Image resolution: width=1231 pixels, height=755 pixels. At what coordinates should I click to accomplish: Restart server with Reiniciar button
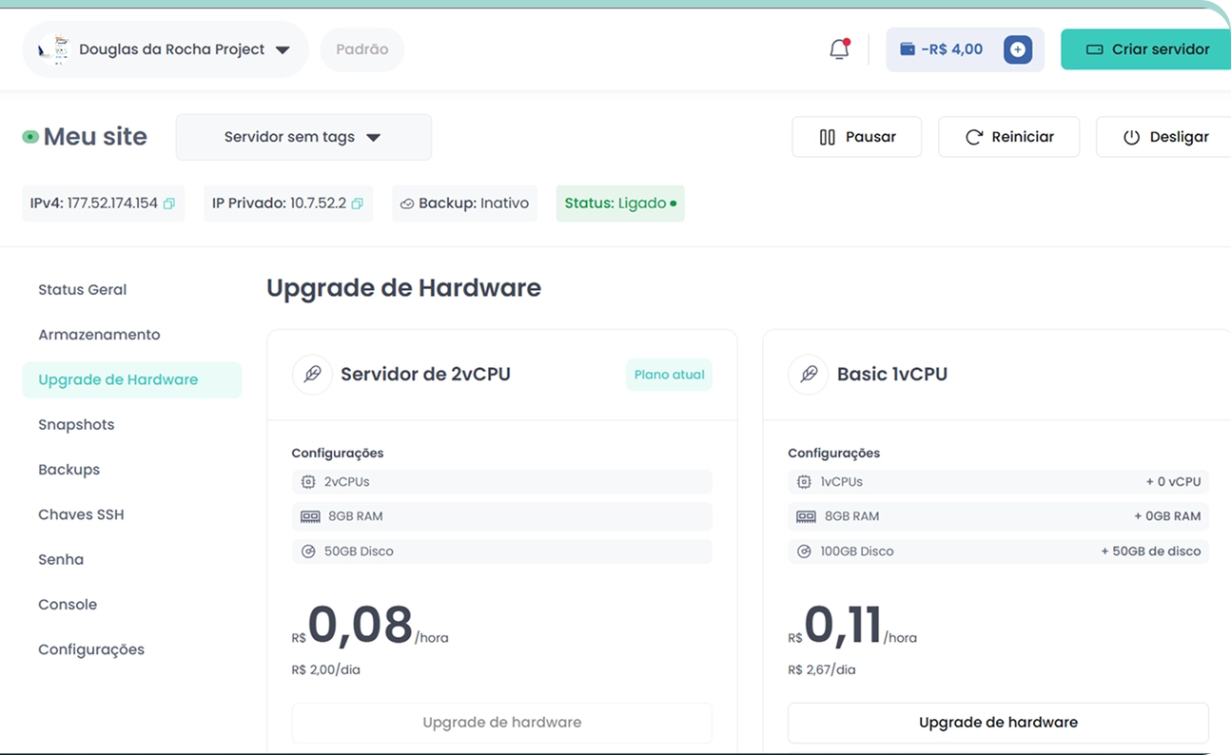pos(1008,137)
